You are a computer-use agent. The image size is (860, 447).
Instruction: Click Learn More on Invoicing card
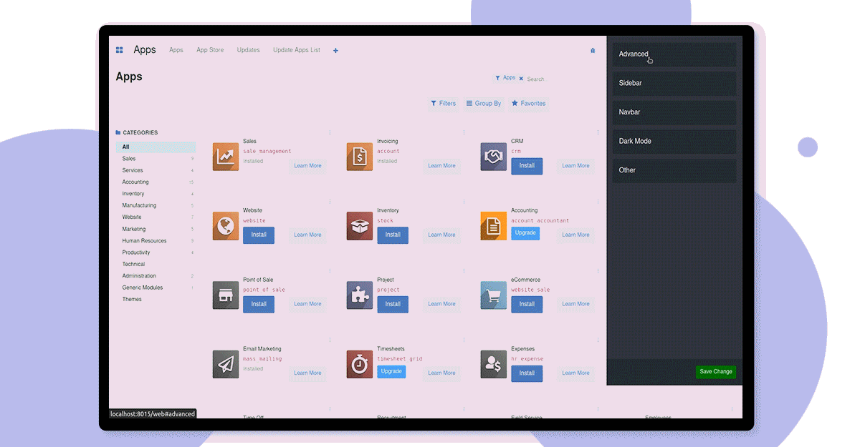pyautogui.click(x=441, y=166)
